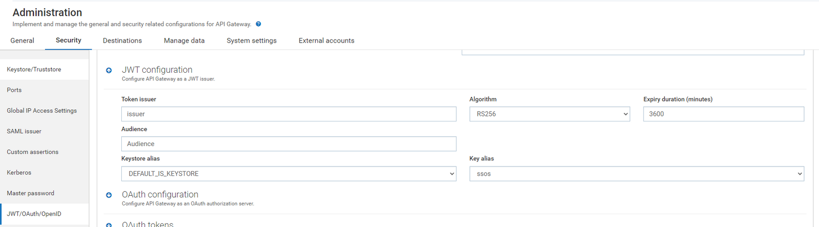Open Kerberos settings in the sidebar
This screenshot has width=819, height=227.
(19, 173)
